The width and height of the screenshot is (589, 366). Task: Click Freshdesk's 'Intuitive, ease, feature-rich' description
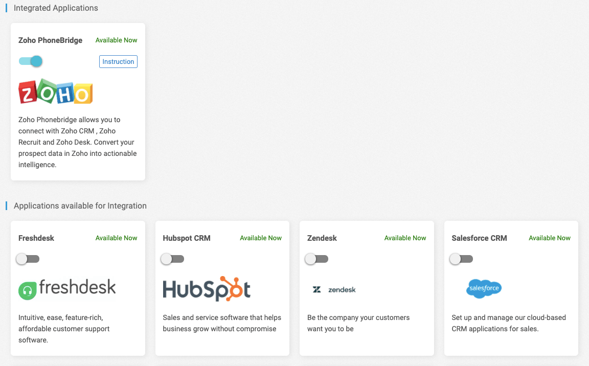point(64,329)
